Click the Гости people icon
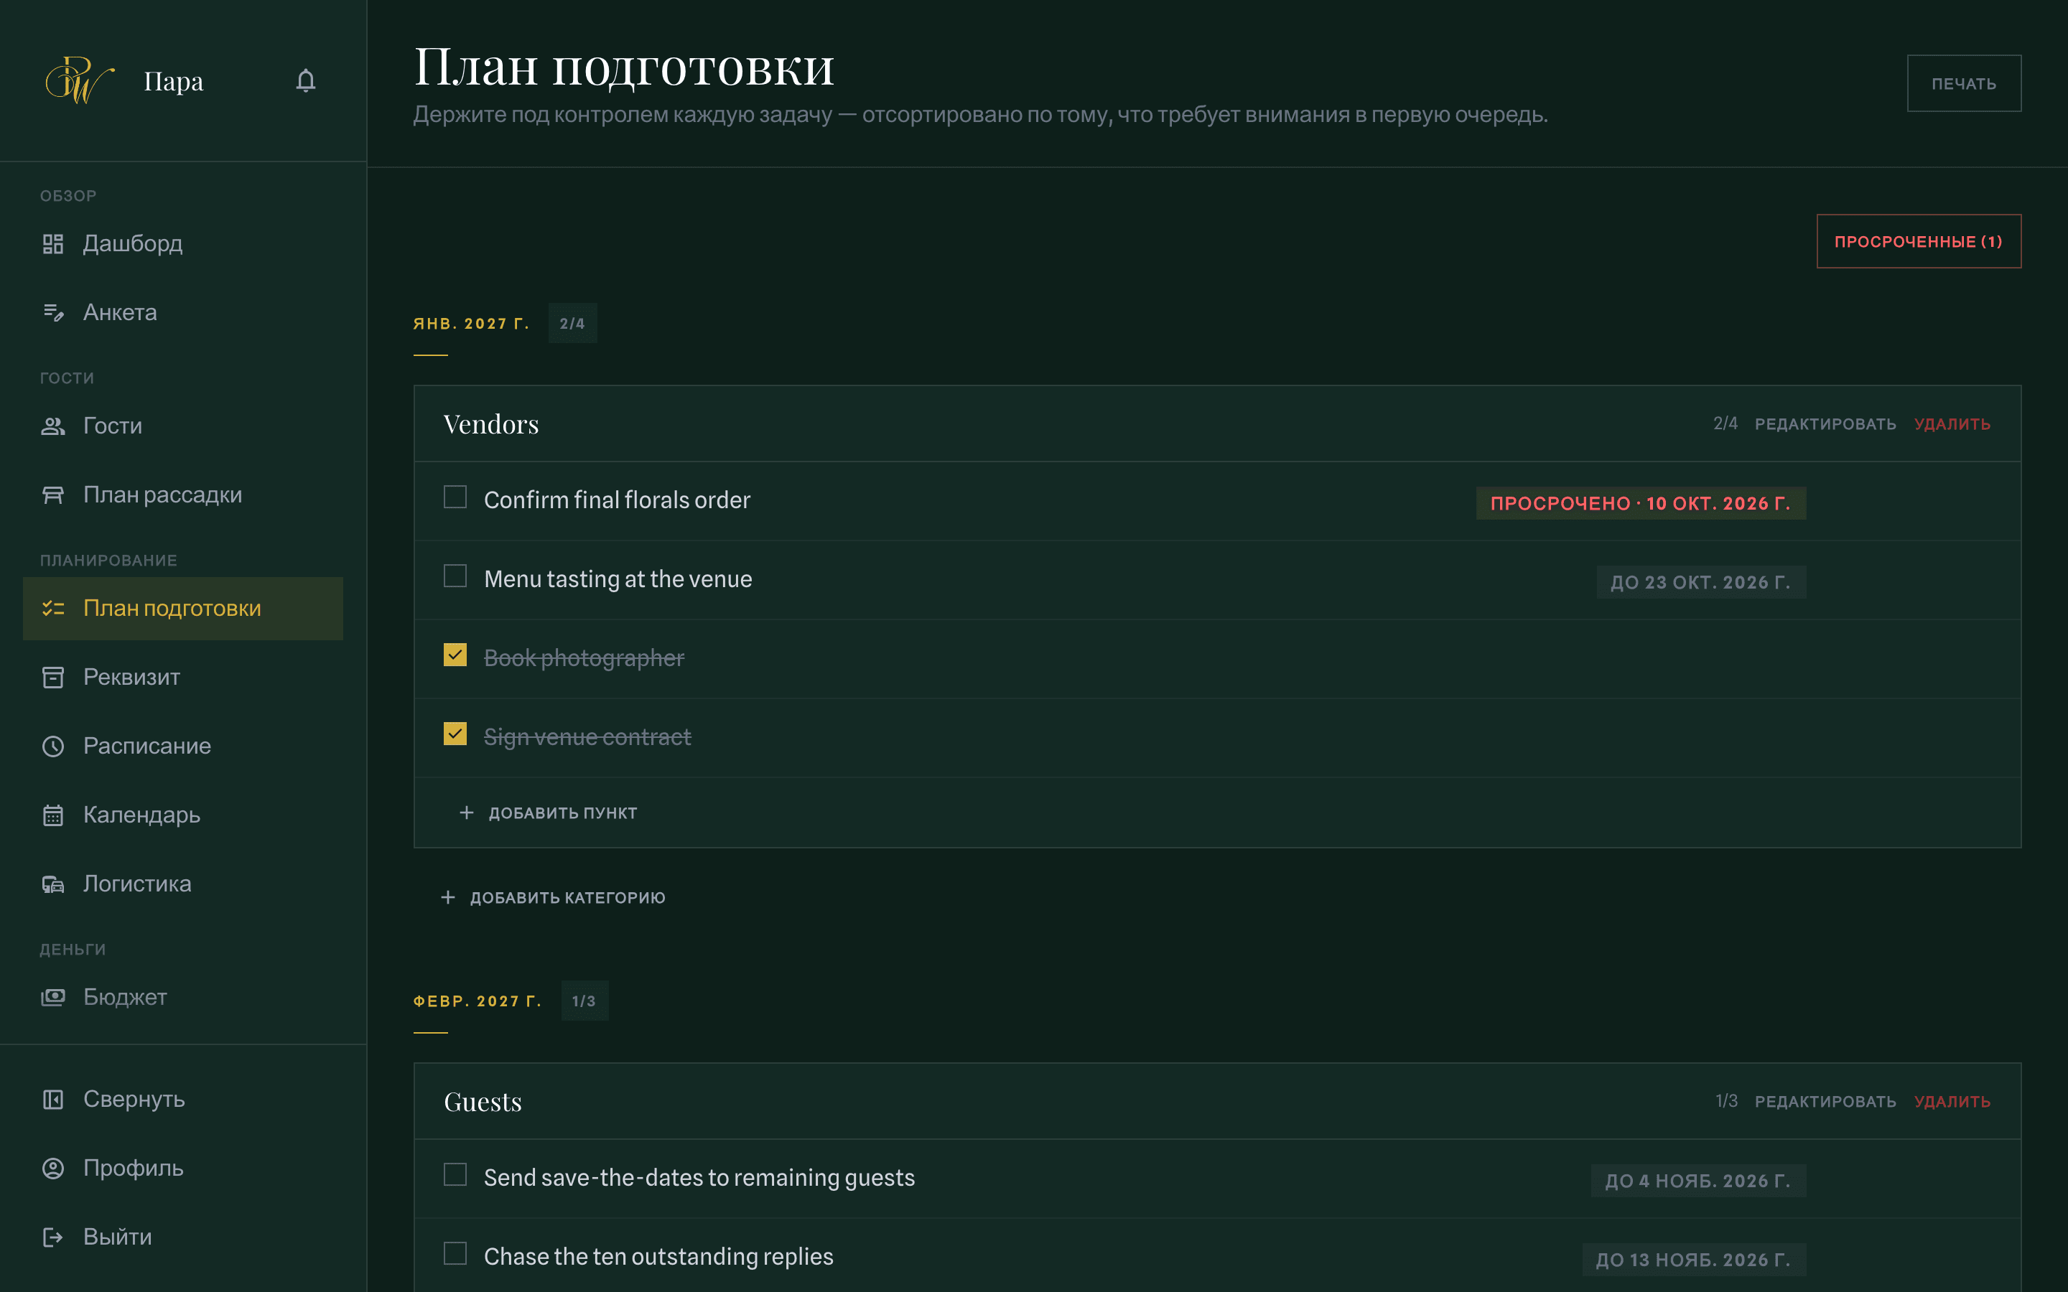Image resolution: width=2068 pixels, height=1292 pixels. pyautogui.click(x=53, y=426)
